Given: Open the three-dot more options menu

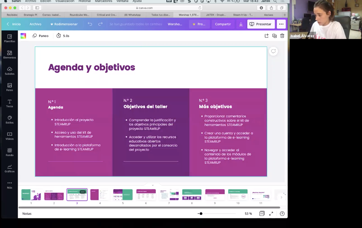Looking at the screenshot, I should click(x=281, y=24).
